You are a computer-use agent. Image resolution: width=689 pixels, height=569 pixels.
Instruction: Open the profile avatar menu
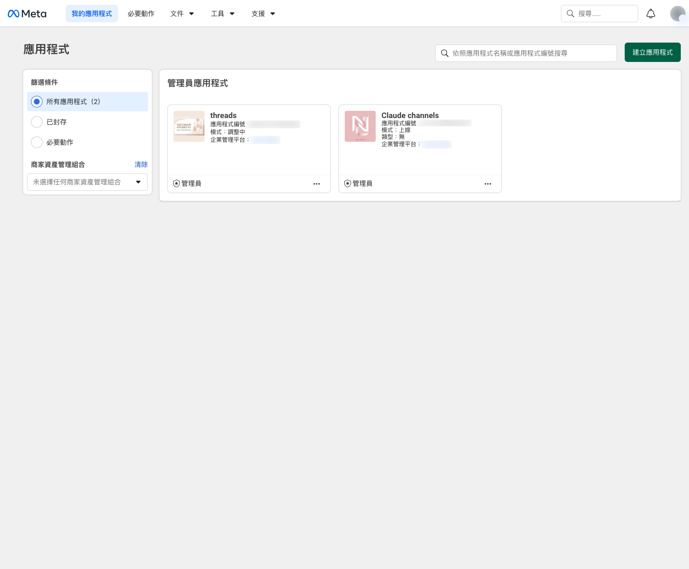[x=677, y=14]
